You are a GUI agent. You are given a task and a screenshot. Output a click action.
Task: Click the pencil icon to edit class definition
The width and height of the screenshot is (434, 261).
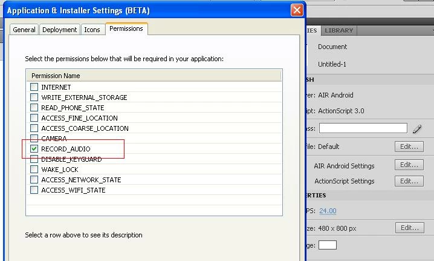417,129
